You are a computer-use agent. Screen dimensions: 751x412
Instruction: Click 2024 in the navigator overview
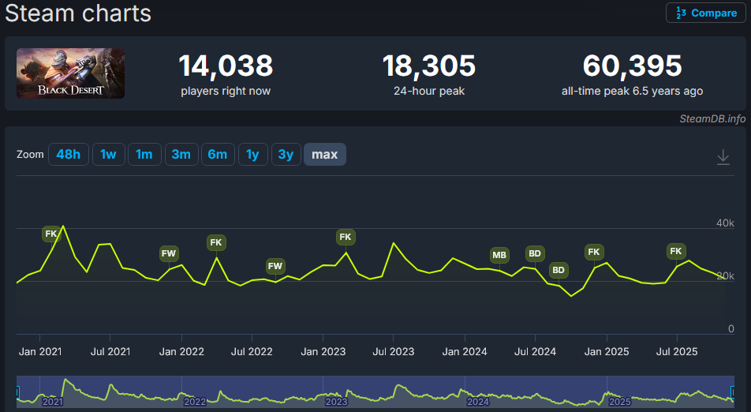478,402
